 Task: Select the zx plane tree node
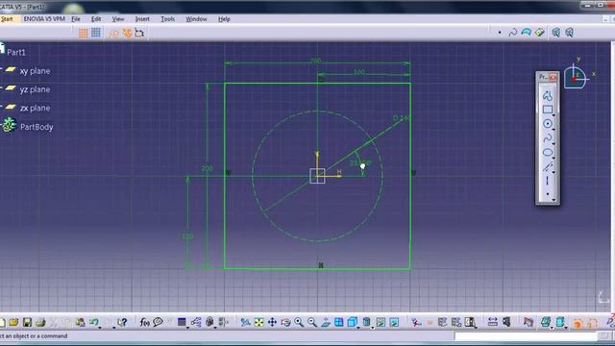pyautogui.click(x=35, y=108)
